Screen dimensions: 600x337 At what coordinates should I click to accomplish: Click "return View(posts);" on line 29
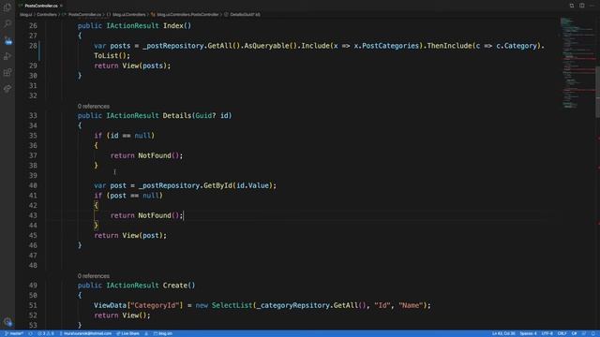(x=132, y=66)
